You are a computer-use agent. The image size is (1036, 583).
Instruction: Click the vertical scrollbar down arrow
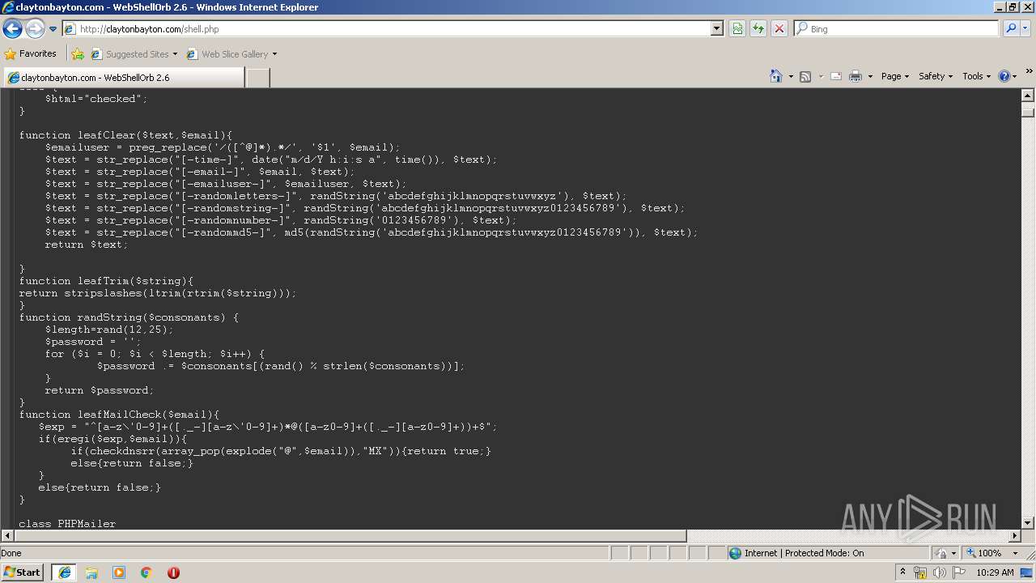click(1028, 523)
